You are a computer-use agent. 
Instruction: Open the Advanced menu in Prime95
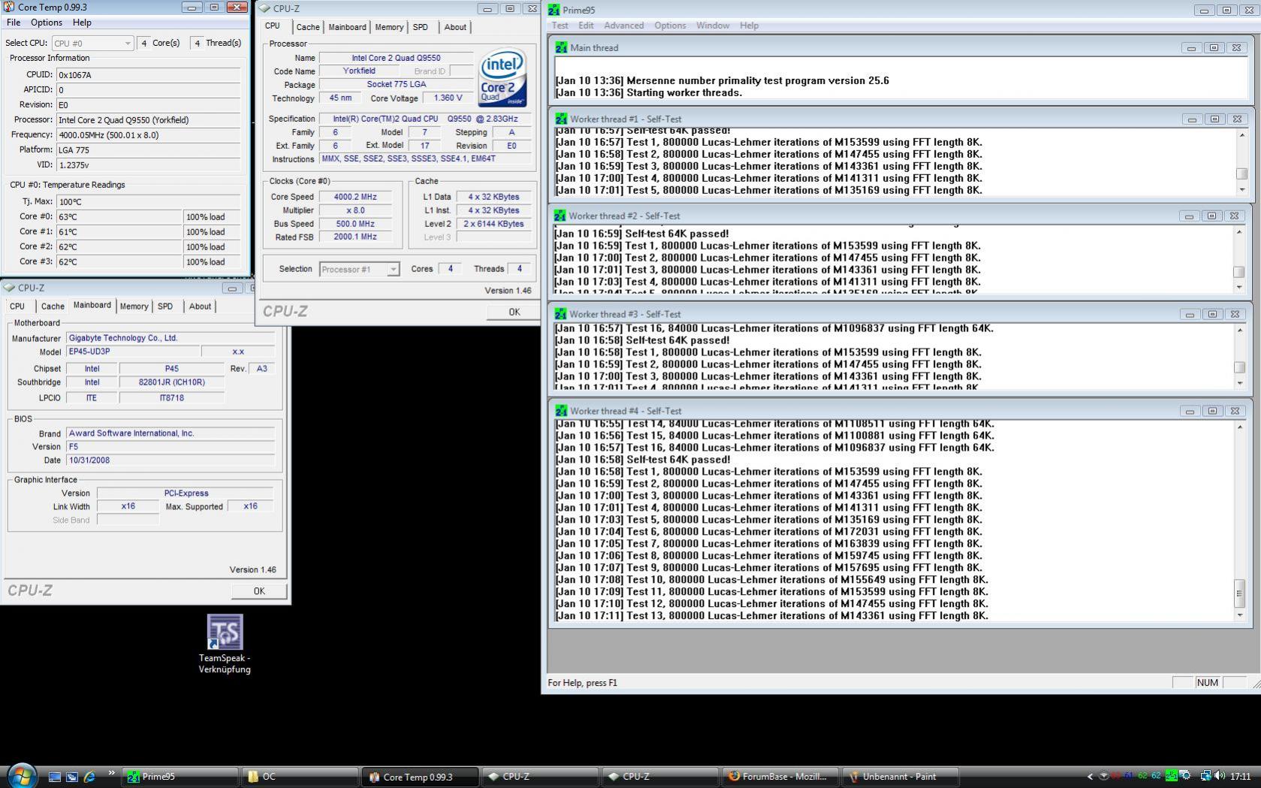pos(624,26)
